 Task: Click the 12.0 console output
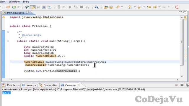tap(6, 93)
